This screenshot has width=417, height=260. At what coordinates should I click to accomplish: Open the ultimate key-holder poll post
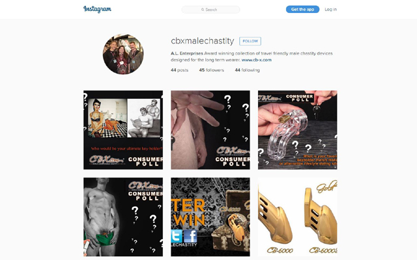(123, 130)
